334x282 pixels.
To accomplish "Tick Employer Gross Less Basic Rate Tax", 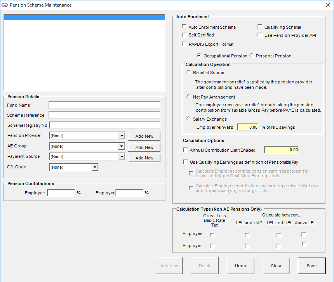I will pos(212,246).
